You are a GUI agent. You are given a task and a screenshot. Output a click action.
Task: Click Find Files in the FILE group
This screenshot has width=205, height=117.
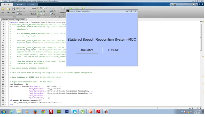point(21,8)
